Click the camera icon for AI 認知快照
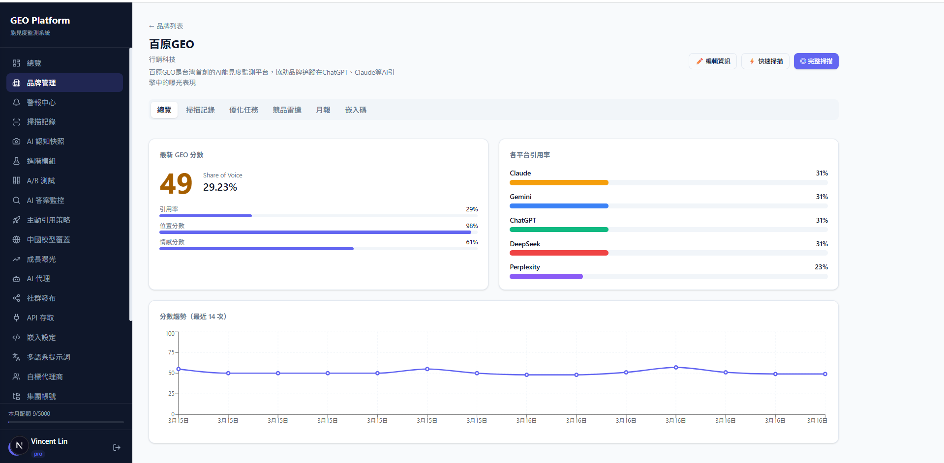Screen dimensions: 944x463 [16, 142]
